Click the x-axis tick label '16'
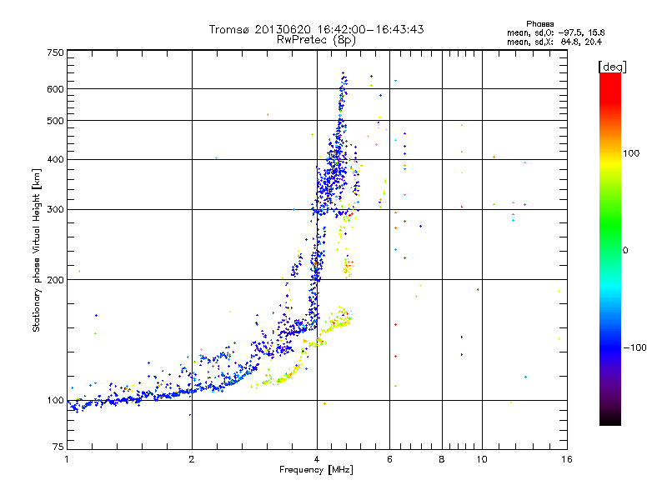 click(x=567, y=459)
